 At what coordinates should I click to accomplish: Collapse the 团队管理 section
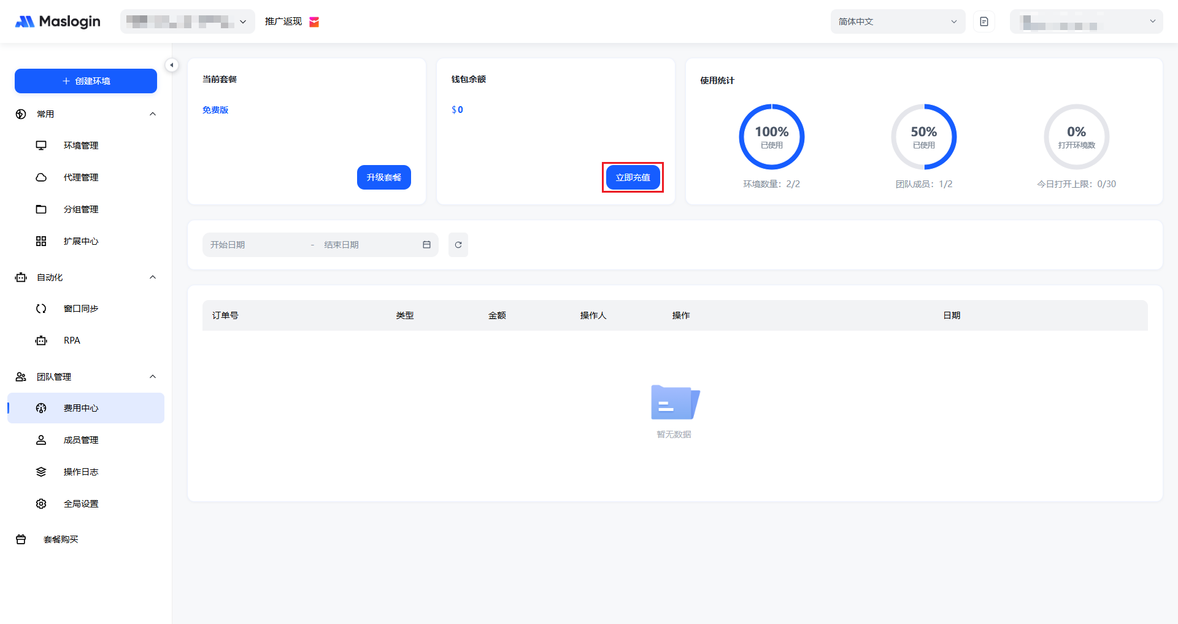pos(153,377)
